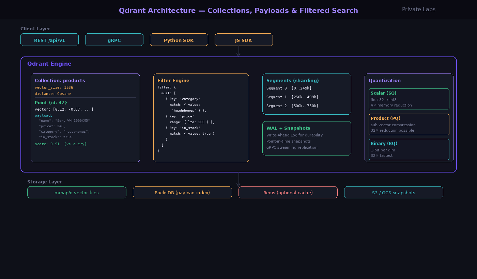Click the Redis (optional cache) box

[x=288, y=193]
